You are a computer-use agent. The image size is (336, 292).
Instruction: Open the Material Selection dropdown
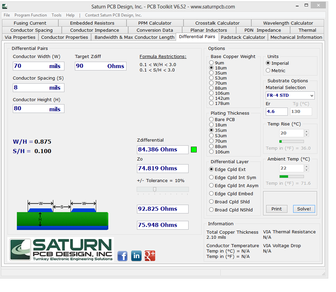290,95
